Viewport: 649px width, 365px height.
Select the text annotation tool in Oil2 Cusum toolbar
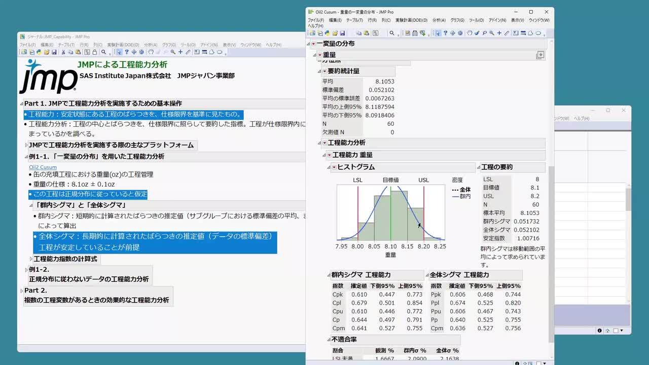[515, 33]
